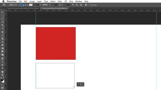This screenshot has height=90, width=161.
Task: Toggle Quick Mask mode
Action: (2, 84)
